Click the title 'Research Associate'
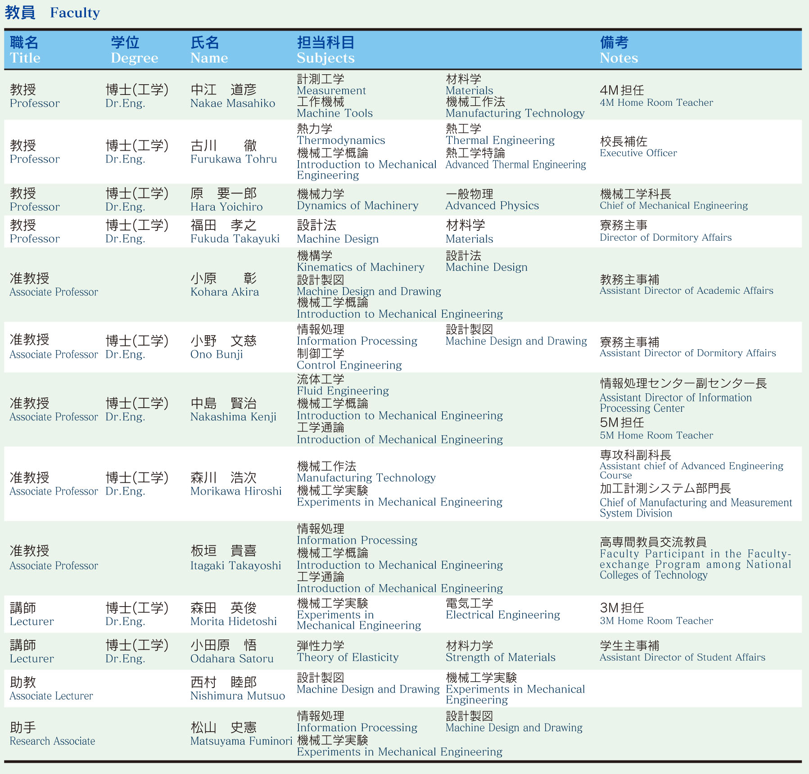The image size is (809, 774). pyautogui.click(x=52, y=741)
